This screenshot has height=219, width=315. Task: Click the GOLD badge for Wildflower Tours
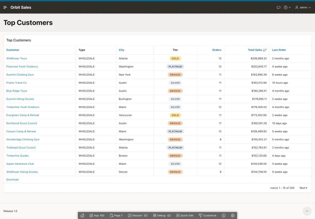tap(175, 59)
